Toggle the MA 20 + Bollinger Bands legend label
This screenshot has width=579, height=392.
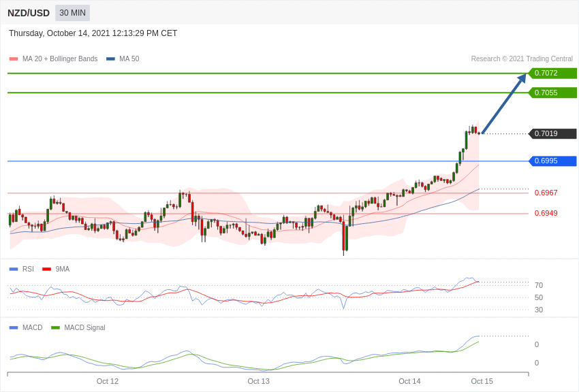(60, 59)
